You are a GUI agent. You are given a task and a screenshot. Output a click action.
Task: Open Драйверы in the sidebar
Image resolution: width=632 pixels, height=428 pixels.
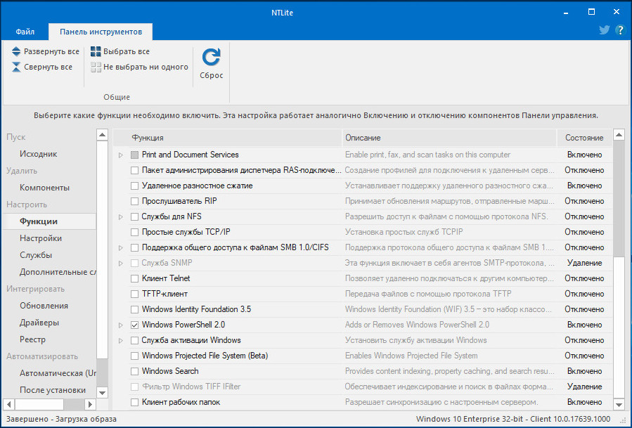click(x=39, y=323)
